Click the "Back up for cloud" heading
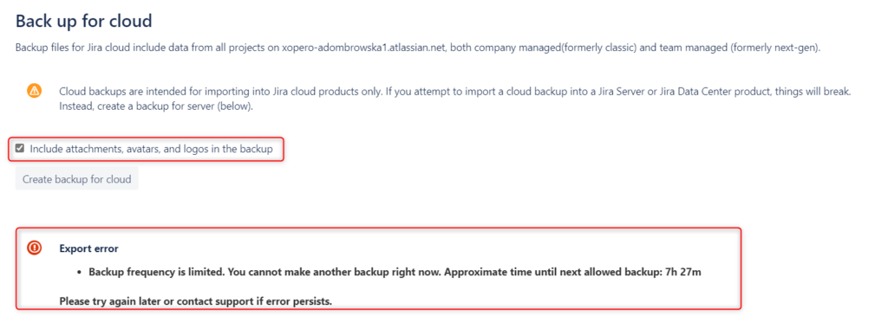888x316 pixels. (84, 22)
